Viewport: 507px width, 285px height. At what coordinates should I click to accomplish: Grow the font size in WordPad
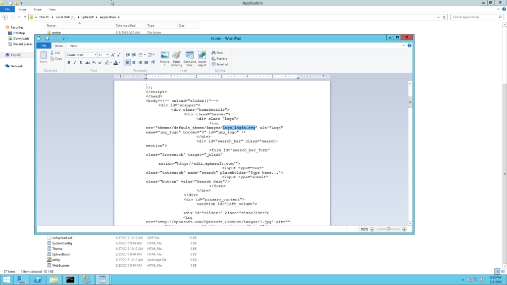[113, 55]
